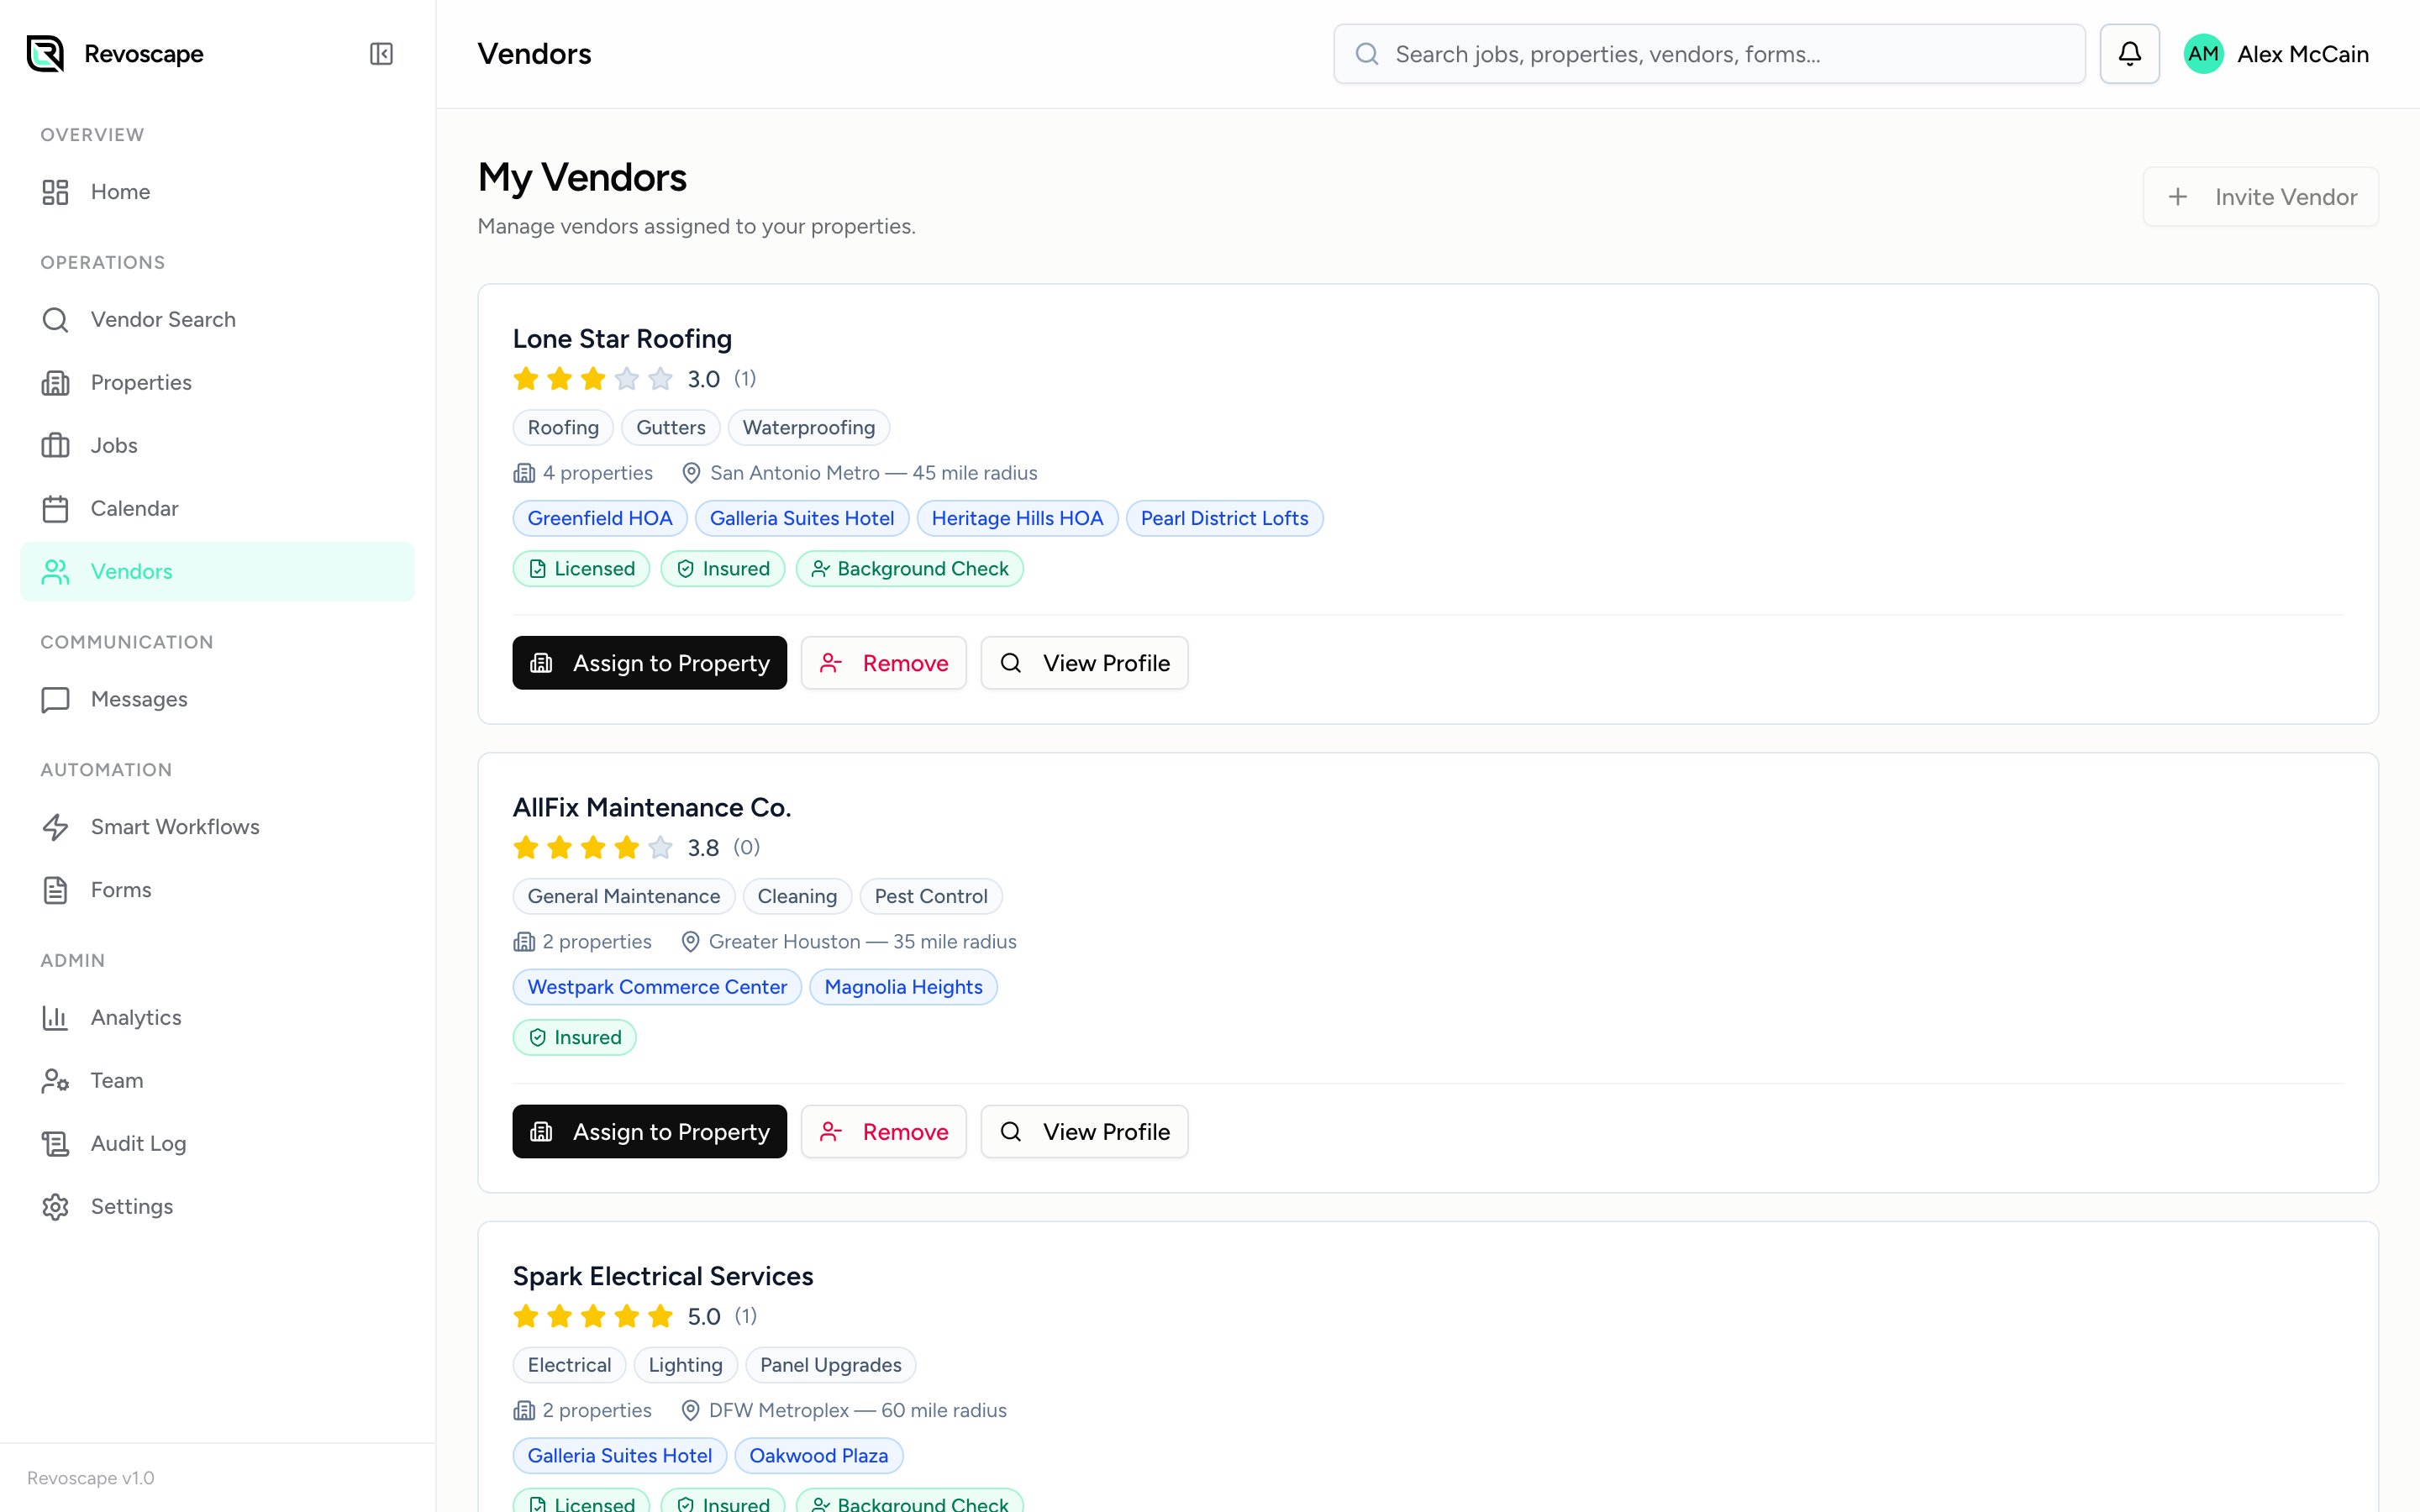Remove AllFix Maintenance Co.
The image size is (2420, 1512).
(x=883, y=1131)
